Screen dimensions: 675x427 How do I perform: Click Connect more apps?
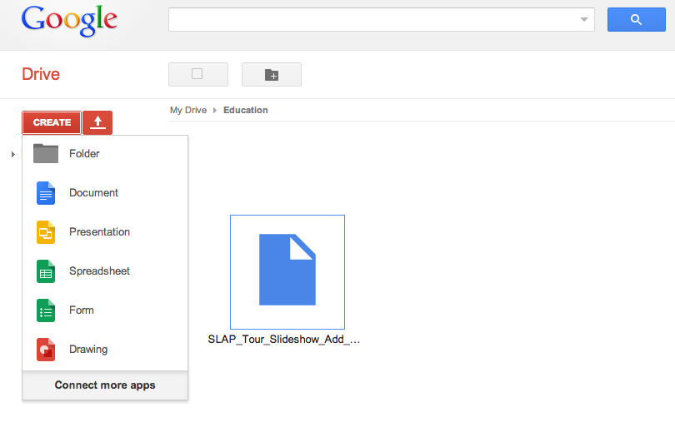(x=105, y=385)
